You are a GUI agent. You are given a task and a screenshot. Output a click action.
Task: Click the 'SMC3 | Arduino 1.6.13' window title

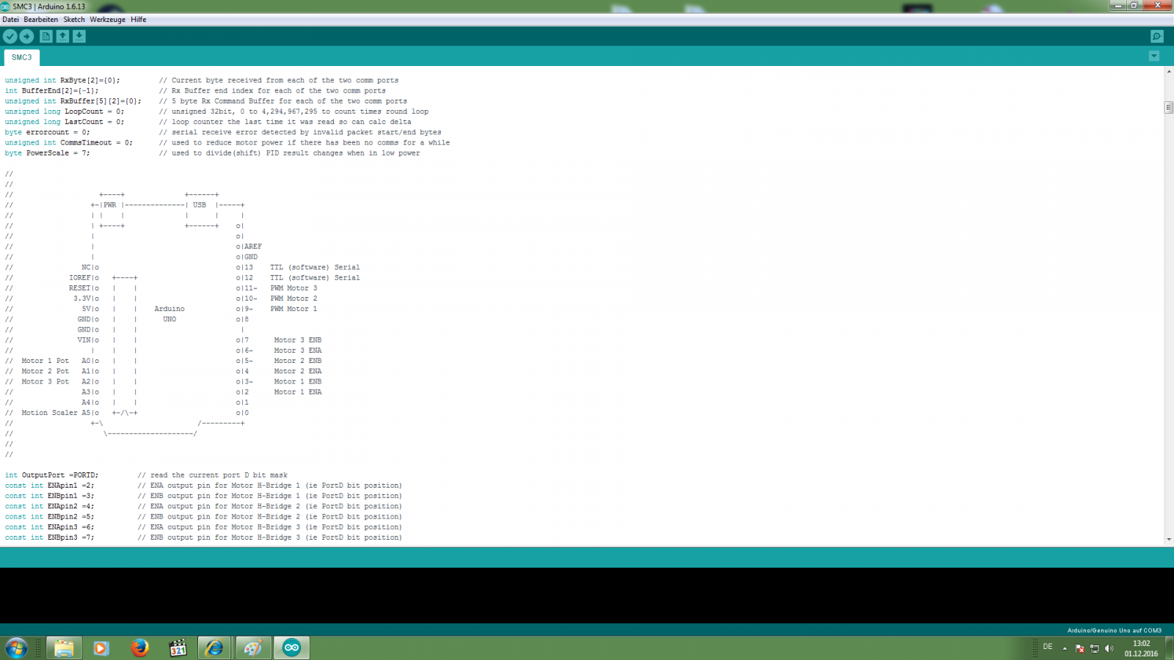48,6
